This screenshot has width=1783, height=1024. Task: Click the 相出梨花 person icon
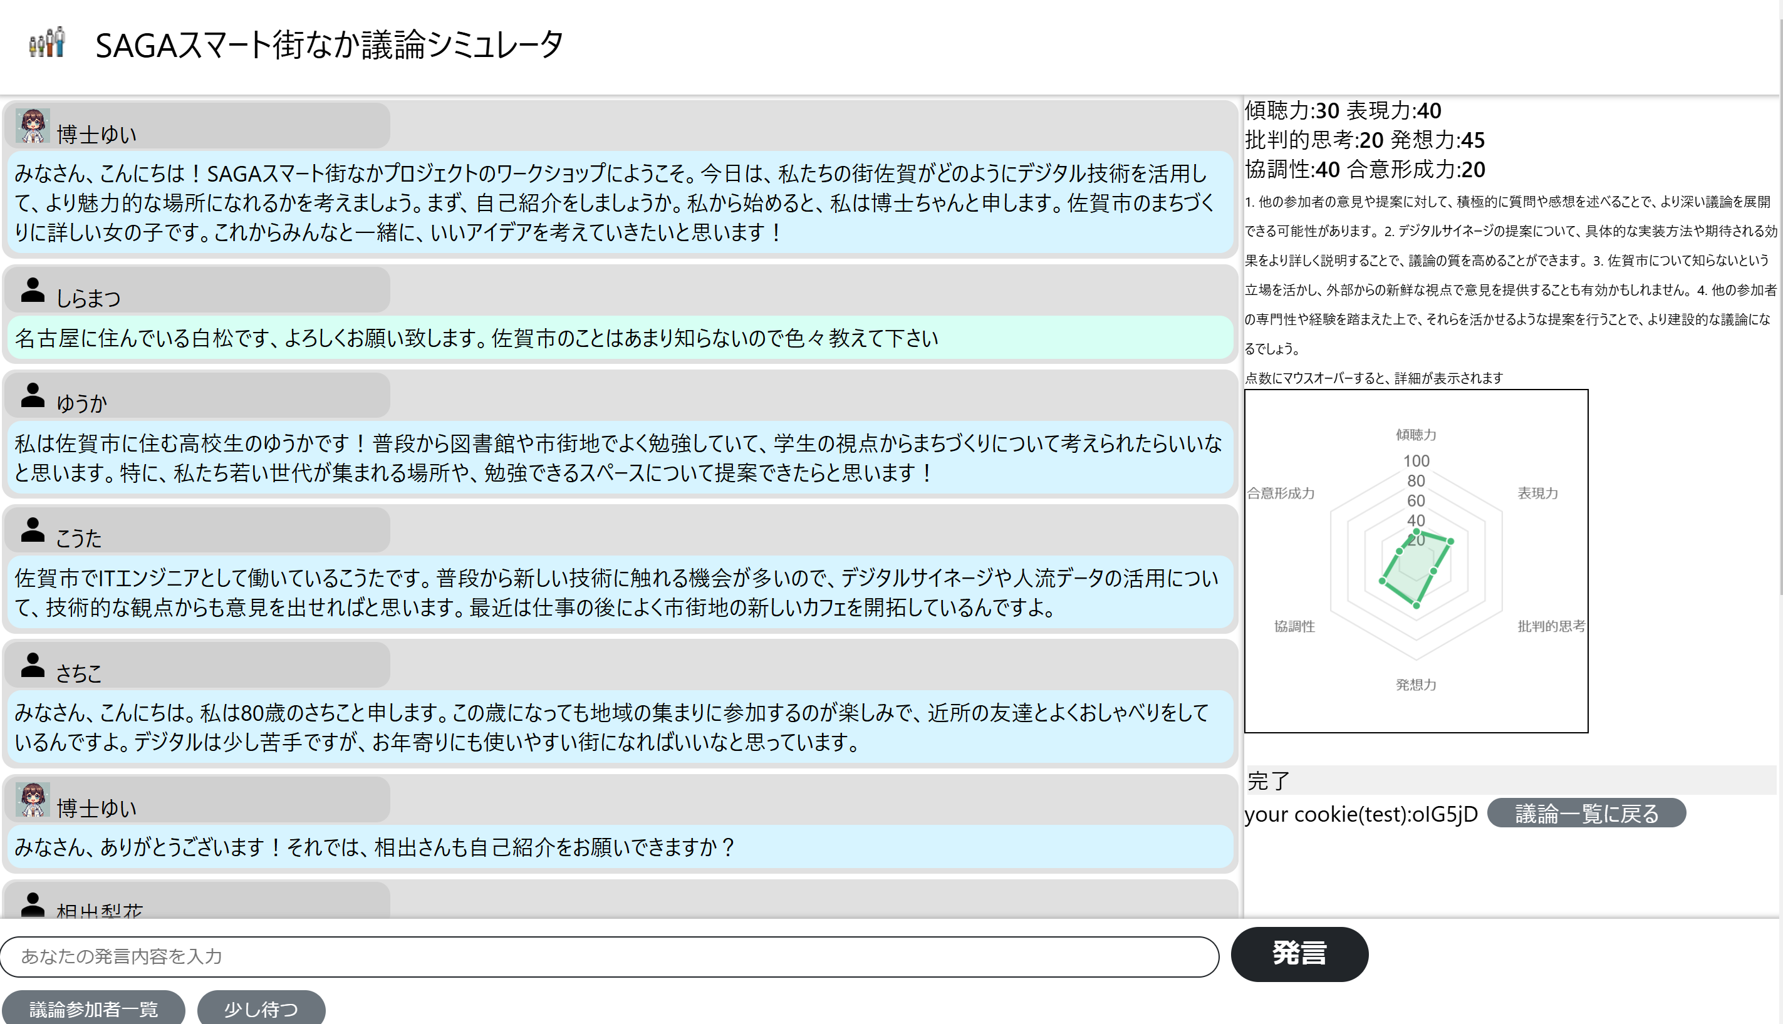click(x=33, y=904)
